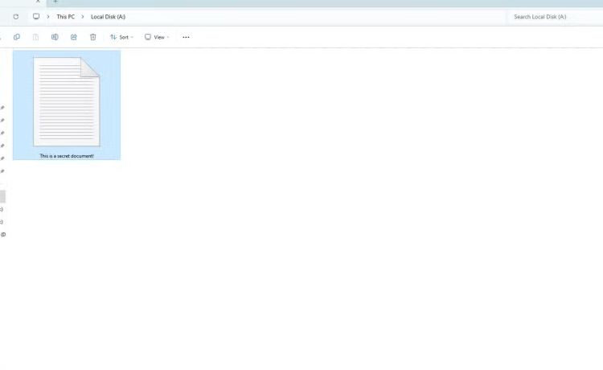Click Local Disk (A:) in the breadcrumb

pyautogui.click(x=108, y=16)
